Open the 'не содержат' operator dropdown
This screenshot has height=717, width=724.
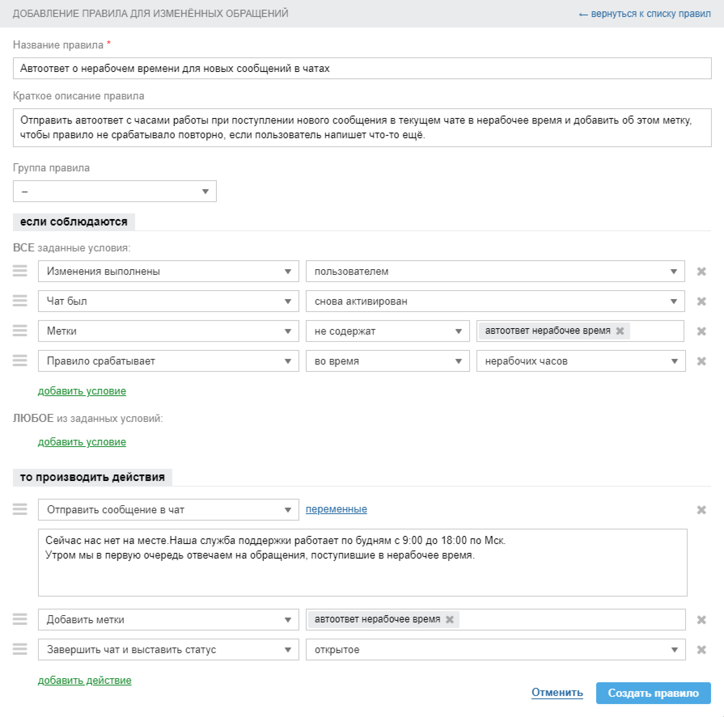387,331
